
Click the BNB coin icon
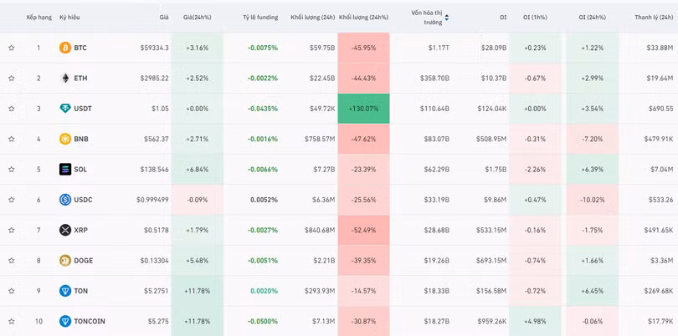pos(65,139)
